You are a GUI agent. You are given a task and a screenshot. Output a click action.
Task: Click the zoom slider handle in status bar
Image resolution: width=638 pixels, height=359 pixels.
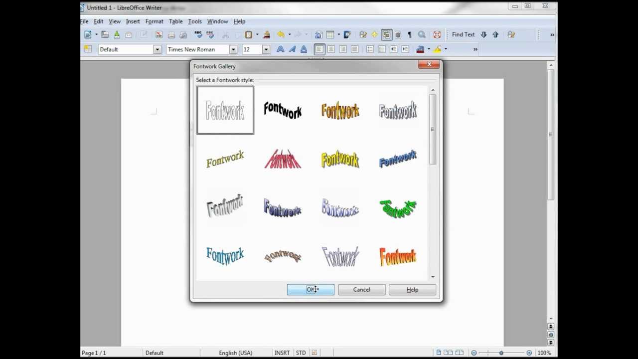click(x=501, y=353)
